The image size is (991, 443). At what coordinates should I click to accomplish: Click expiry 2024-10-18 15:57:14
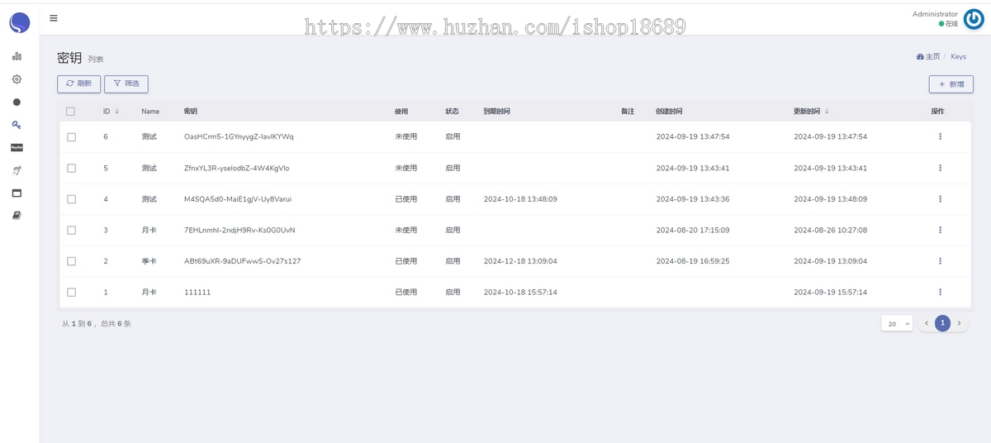click(520, 292)
